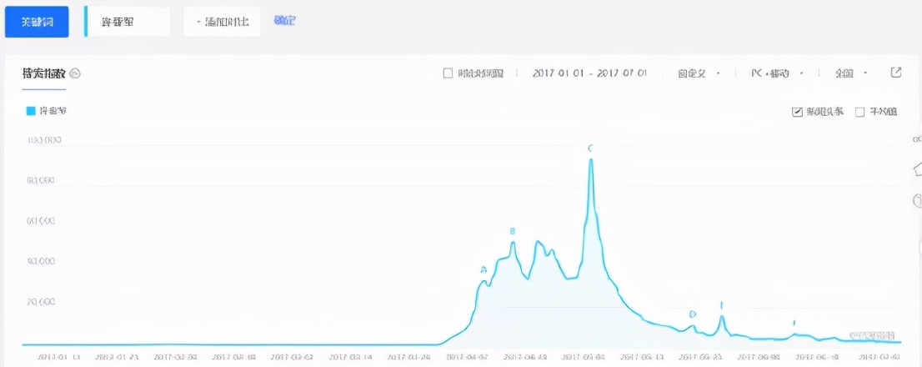Click the add comparison button

click(222, 22)
